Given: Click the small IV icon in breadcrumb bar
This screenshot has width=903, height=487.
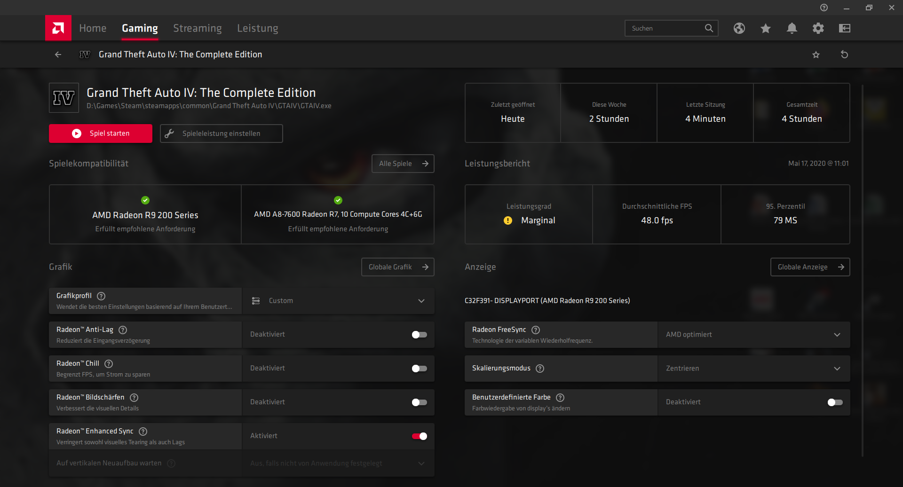Looking at the screenshot, I should coord(85,55).
